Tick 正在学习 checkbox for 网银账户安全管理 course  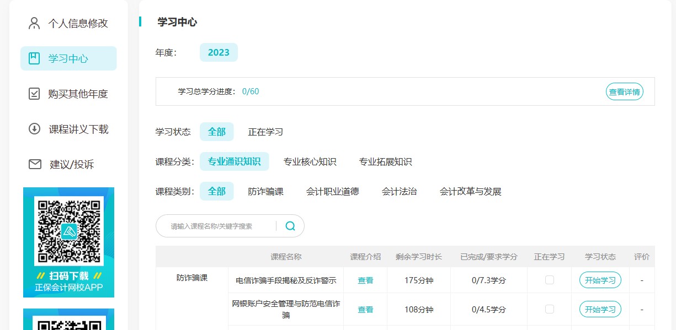(x=549, y=309)
